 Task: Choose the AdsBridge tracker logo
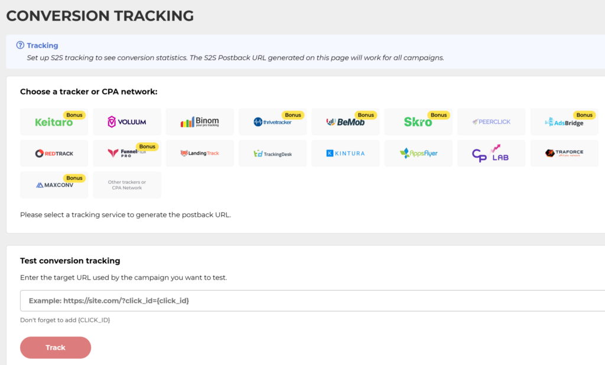click(x=564, y=122)
